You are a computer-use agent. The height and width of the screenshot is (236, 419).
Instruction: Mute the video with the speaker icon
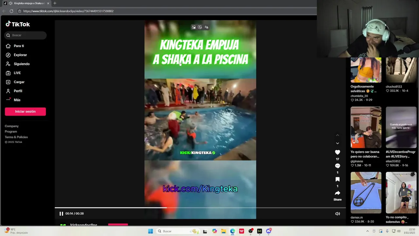337,214
